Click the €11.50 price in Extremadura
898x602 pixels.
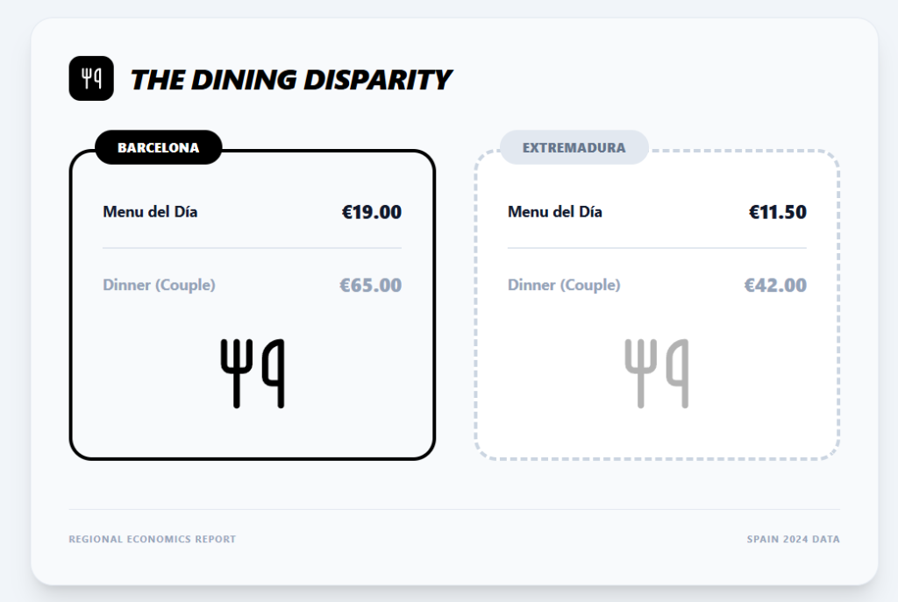777,211
